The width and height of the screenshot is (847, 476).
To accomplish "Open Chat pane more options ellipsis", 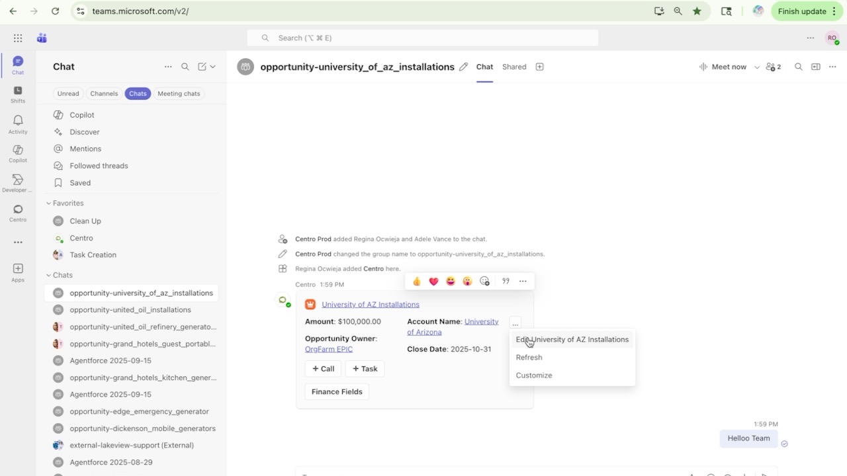I will pyautogui.click(x=168, y=67).
